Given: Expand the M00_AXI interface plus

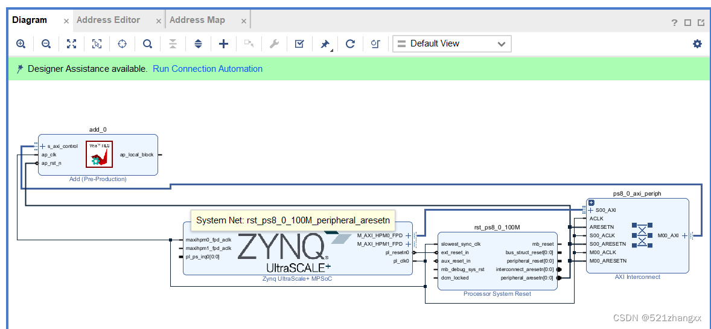Looking at the screenshot, I should (x=684, y=235).
